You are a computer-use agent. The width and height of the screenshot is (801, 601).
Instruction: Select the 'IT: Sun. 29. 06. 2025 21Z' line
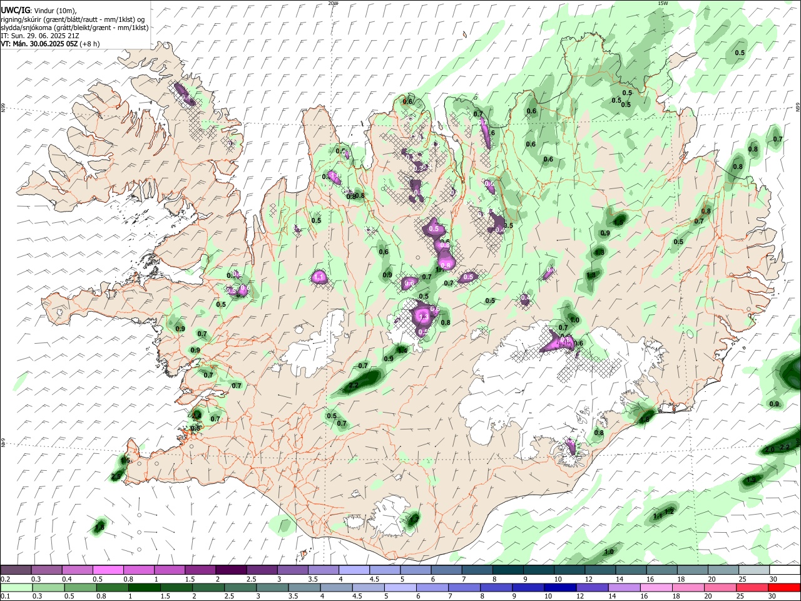coord(39,36)
